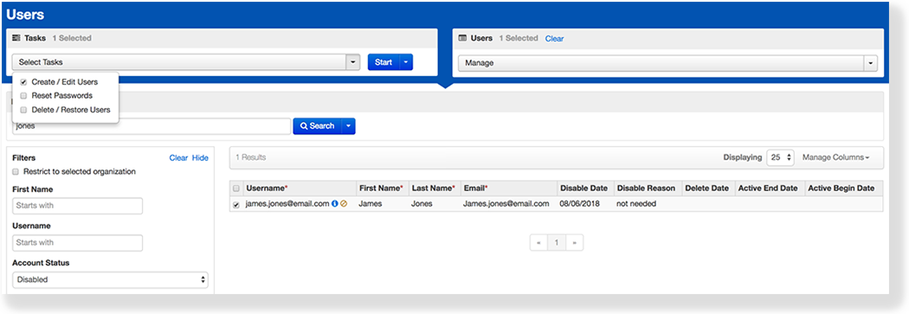Open the Account Status Disabled dropdown
Screen dimensions: 909x314
click(110, 279)
